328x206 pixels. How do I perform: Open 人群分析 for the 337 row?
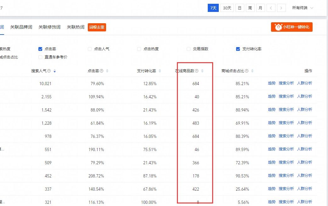(x=305, y=189)
